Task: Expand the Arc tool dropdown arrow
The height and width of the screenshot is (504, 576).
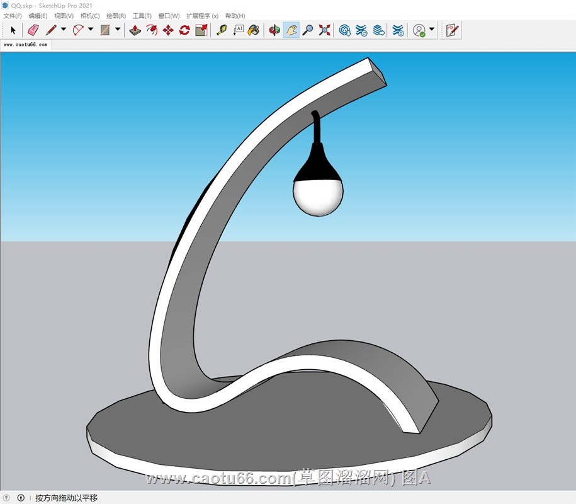Action: (x=91, y=30)
